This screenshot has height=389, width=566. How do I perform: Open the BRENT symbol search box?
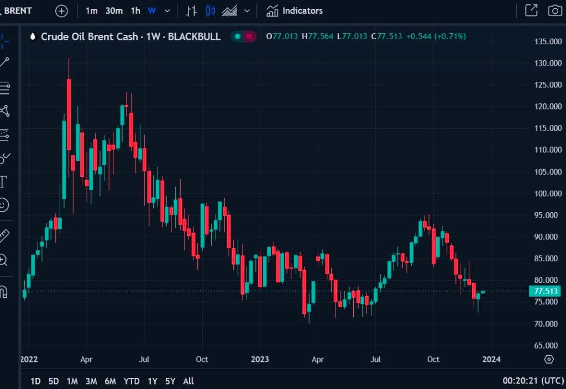click(18, 11)
